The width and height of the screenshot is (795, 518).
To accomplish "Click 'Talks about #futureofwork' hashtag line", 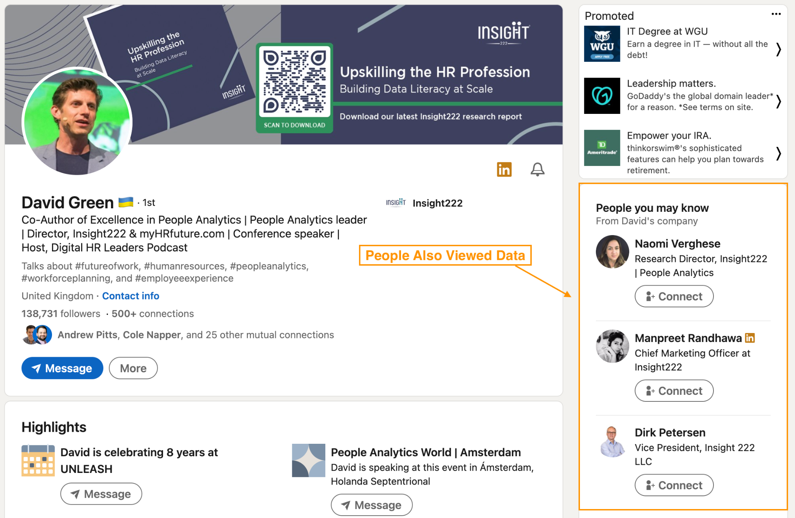I will click(x=165, y=272).
